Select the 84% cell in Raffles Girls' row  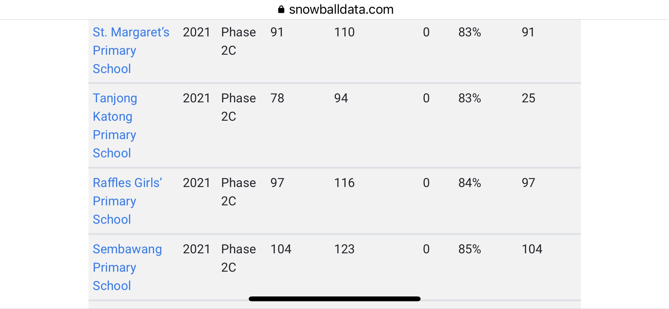pyautogui.click(x=469, y=183)
